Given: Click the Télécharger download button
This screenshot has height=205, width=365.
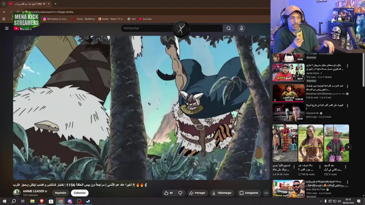Looking at the screenshot, I should click(x=222, y=193).
